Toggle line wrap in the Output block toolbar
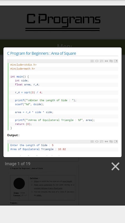Image resolution: width=125 pixels, height=223 pixels. point(101,141)
